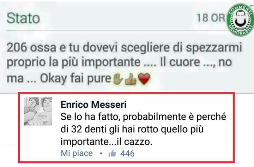View the 446 likes count
Viewport: 254px width, 167px height.
[x=127, y=153]
